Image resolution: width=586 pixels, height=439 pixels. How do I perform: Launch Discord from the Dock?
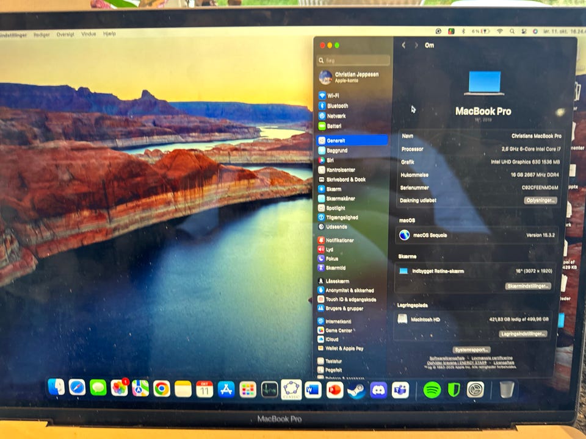point(378,390)
